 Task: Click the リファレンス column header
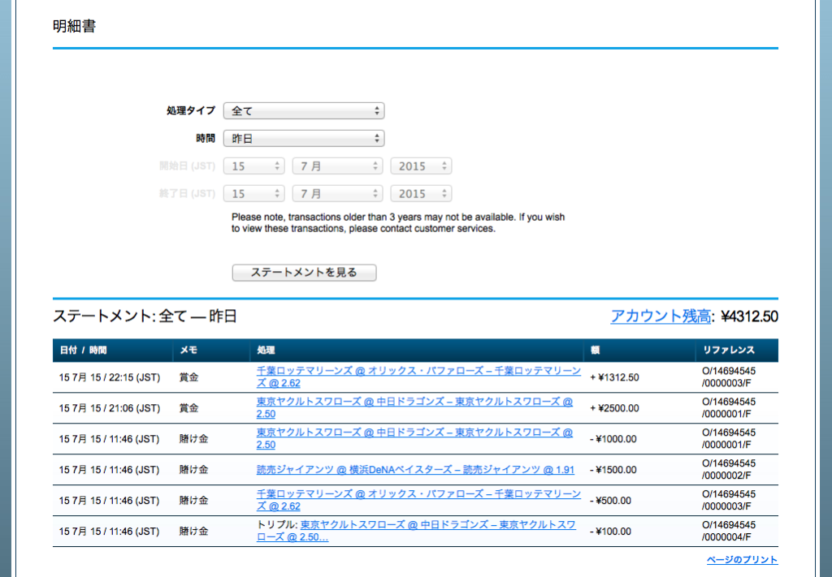click(728, 351)
